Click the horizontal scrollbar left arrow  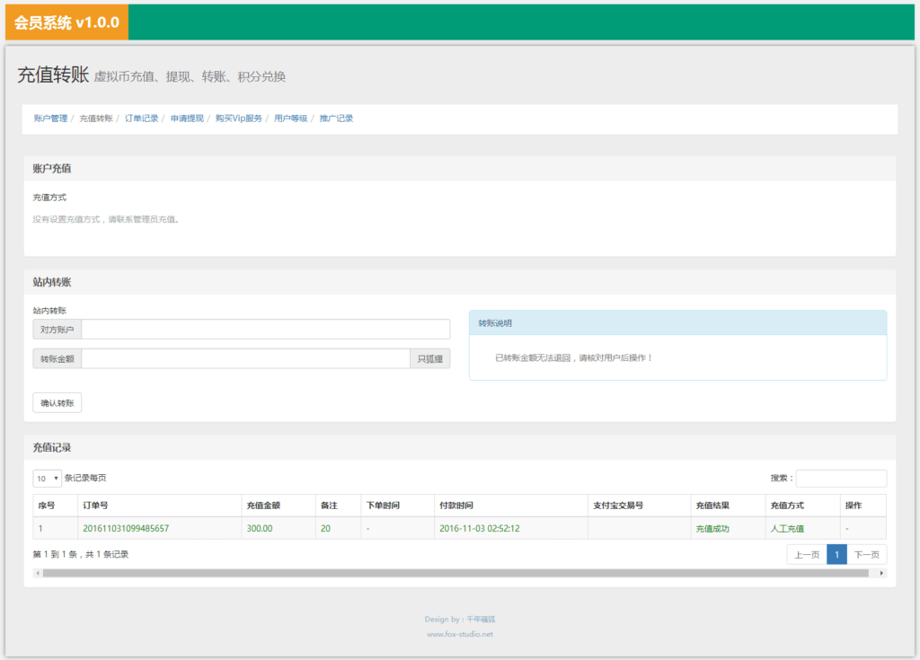coord(38,573)
